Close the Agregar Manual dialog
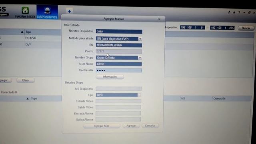This screenshot has height=144, width=256. 159,19
